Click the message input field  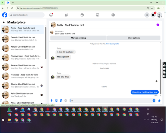tap(111, 100)
